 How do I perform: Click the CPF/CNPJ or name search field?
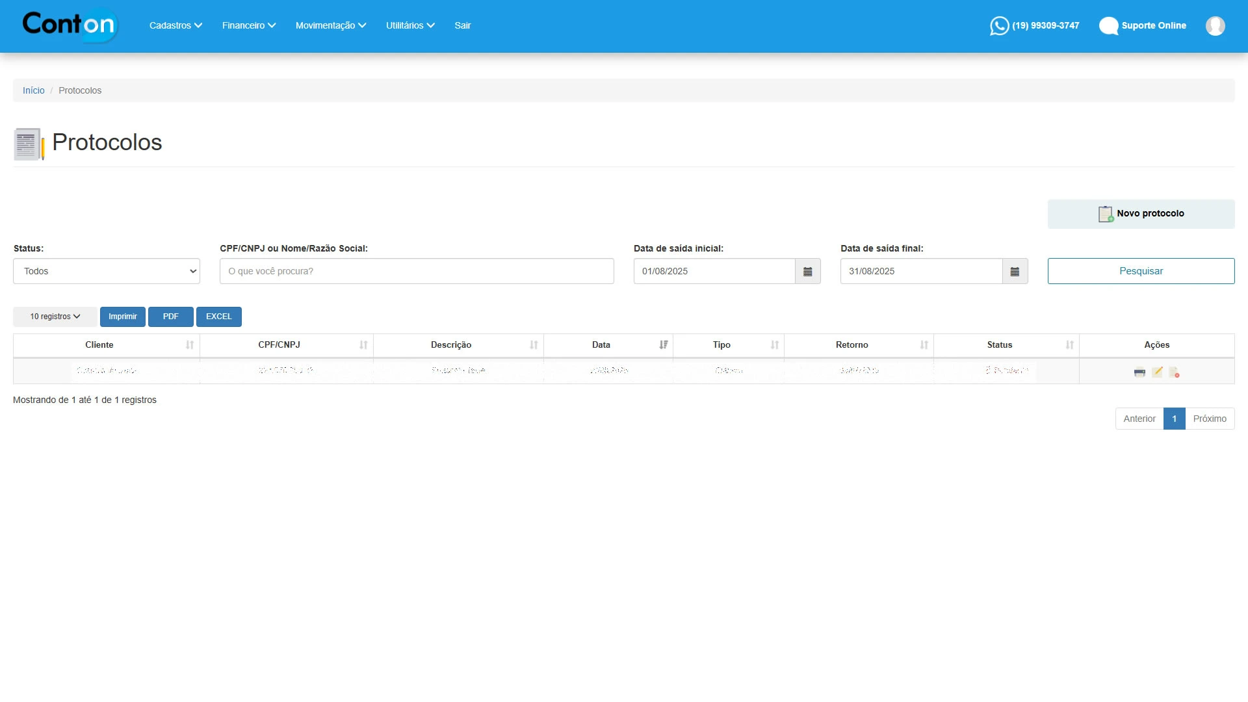417,272
